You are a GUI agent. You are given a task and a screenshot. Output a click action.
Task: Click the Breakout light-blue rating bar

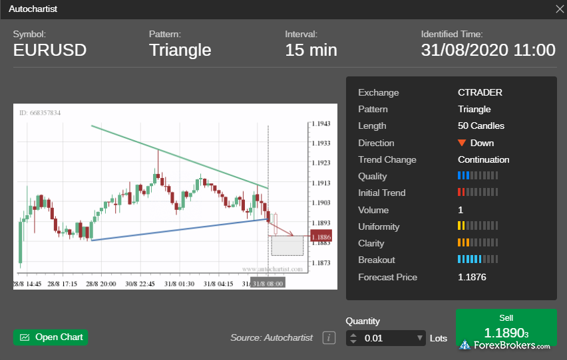478,259
